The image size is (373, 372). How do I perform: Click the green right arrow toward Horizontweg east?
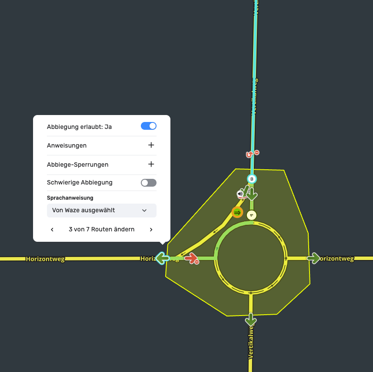pyautogui.click(x=313, y=258)
